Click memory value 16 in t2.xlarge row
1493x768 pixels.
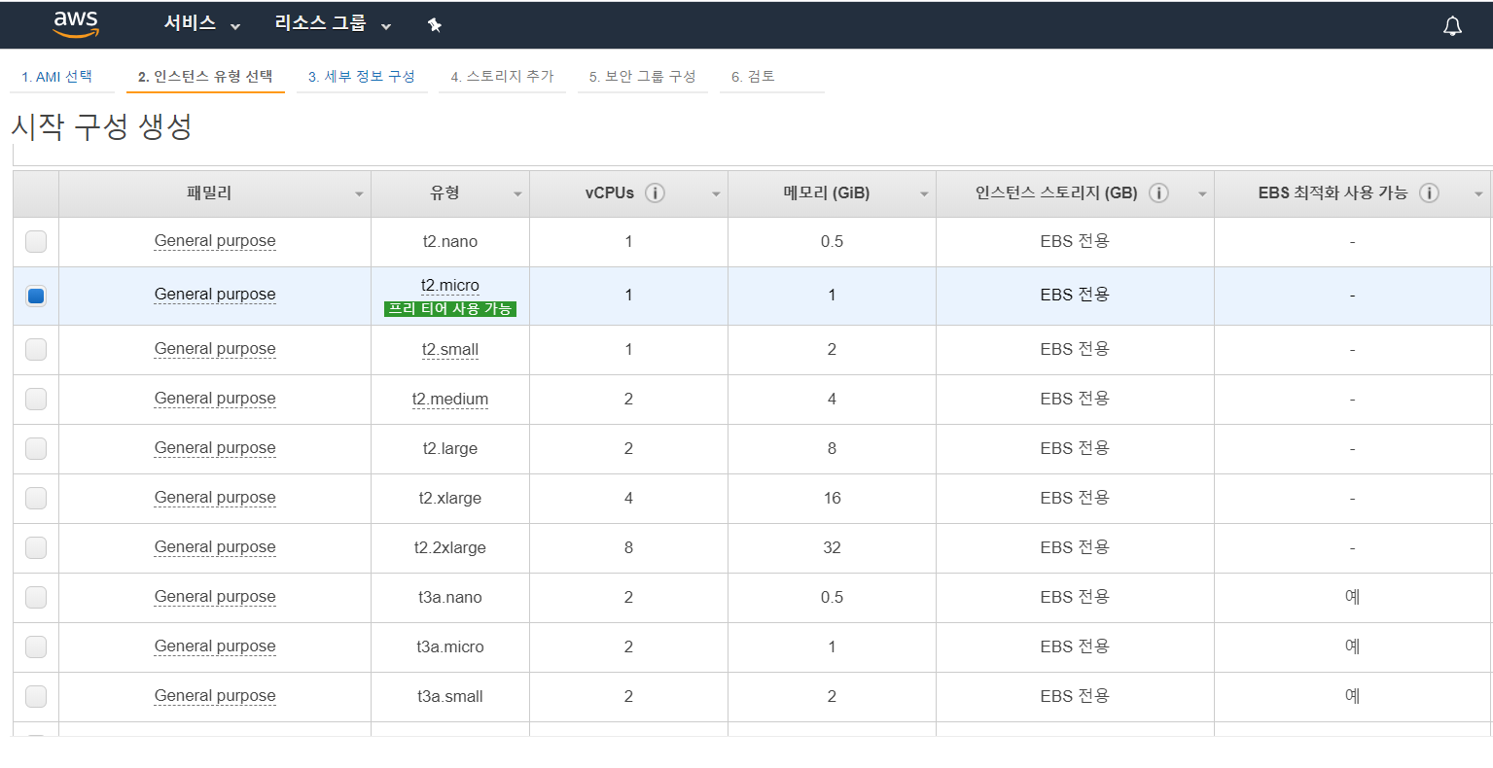coord(832,498)
